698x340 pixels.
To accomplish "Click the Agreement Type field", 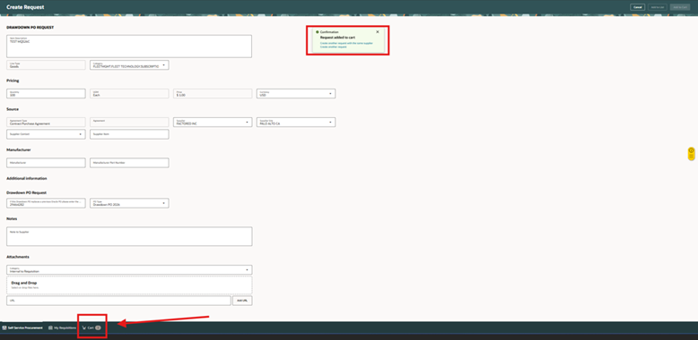I will pos(46,122).
